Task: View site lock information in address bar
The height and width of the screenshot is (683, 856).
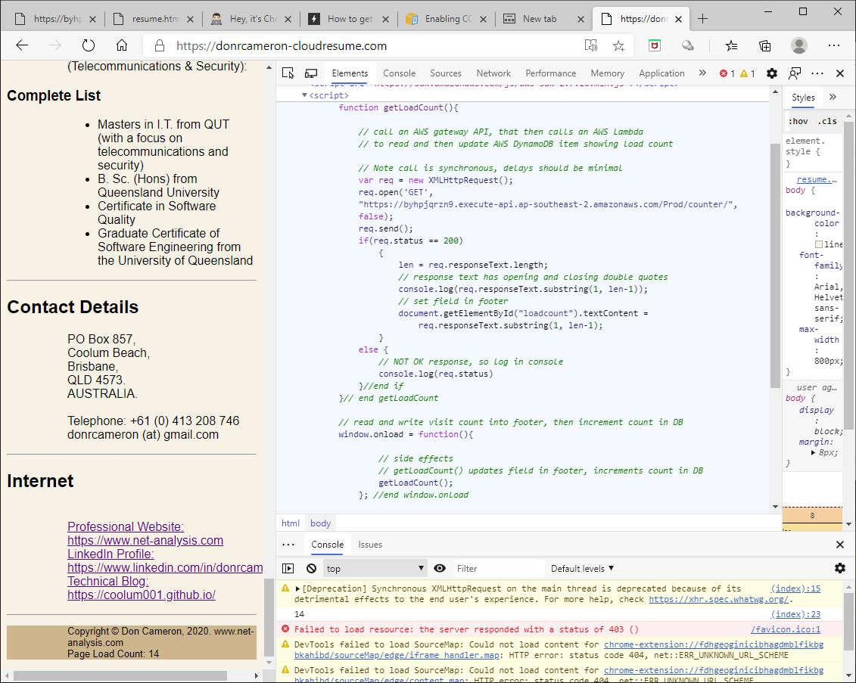Action: [x=159, y=45]
